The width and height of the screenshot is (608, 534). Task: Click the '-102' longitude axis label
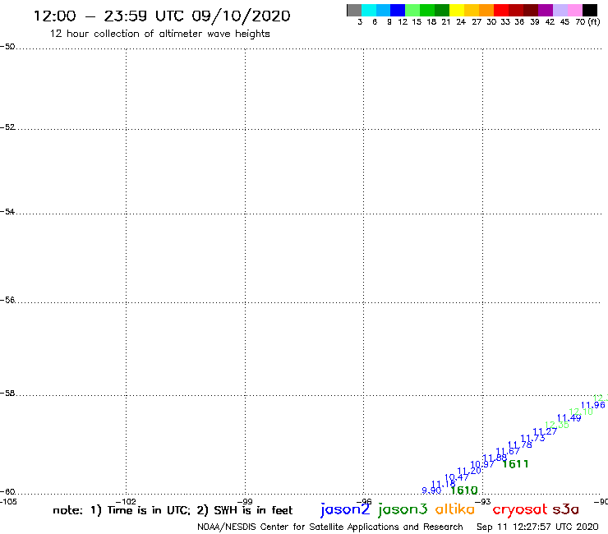(126, 501)
